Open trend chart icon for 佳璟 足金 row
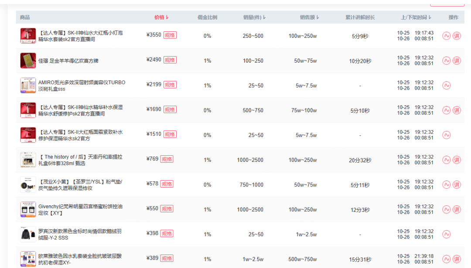The height and width of the screenshot is (268, 471). [x=447, y=61]
